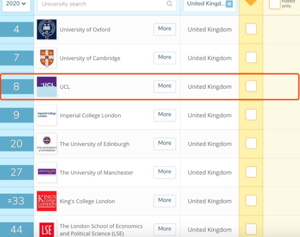Click the King's College London red logo

point(46,201)
